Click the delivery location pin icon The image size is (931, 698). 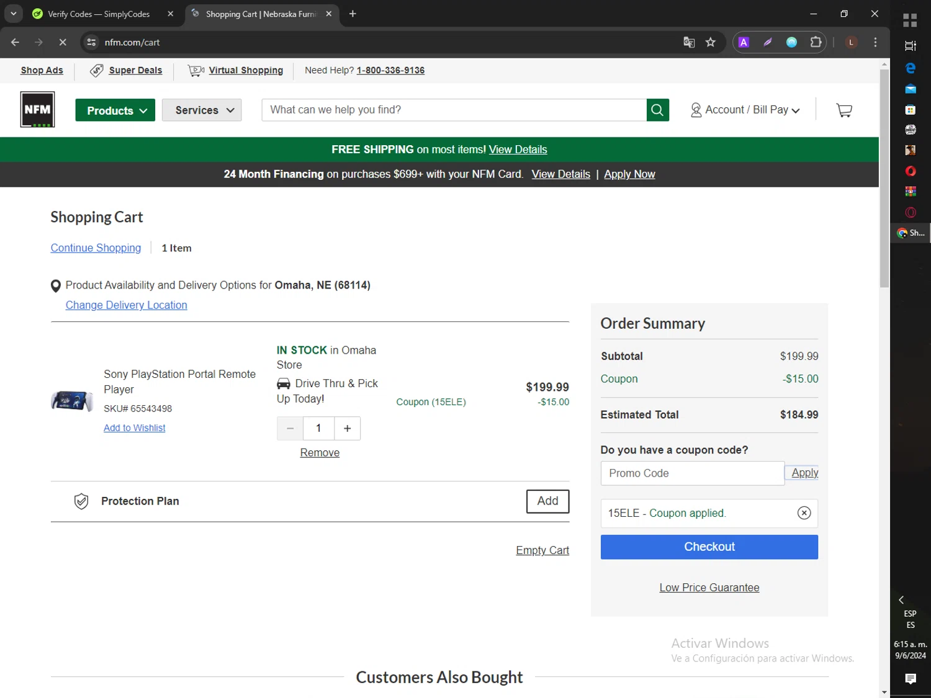point(55,286)
